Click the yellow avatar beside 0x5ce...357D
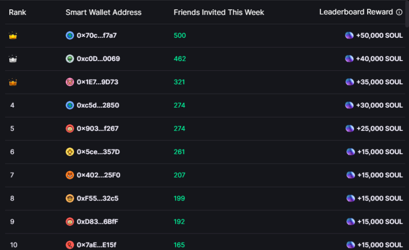Viewport: 409px width, 250px height. (70, 152)
